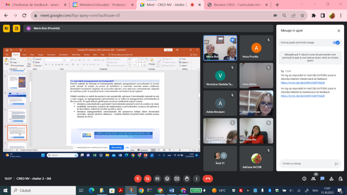Turn on captions in Meet
Screen dimensions: 347x195
pyautogui.click(x=157, y=178)
